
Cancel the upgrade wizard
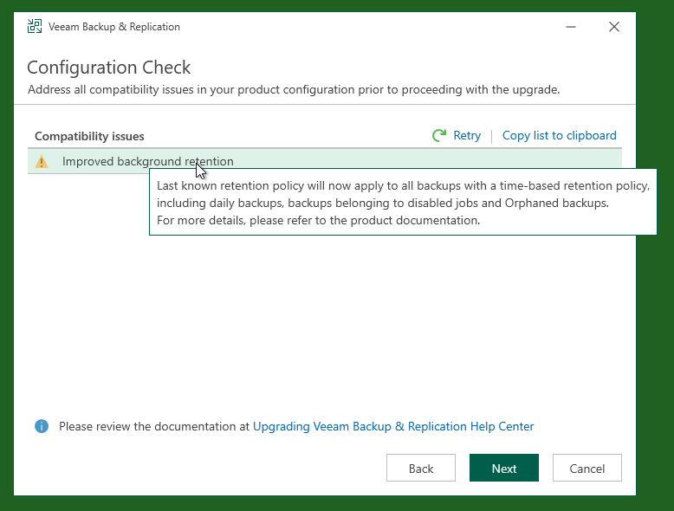(587, 468)
